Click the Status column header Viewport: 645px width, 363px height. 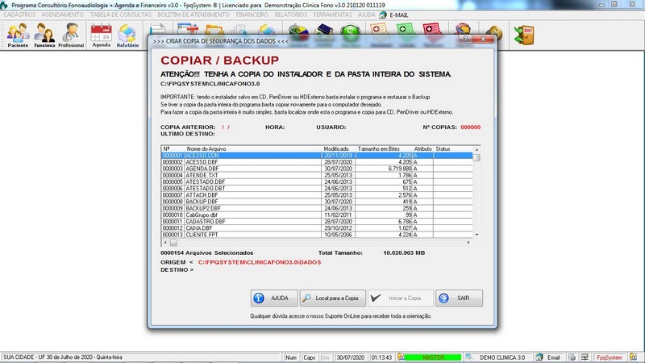453,149
